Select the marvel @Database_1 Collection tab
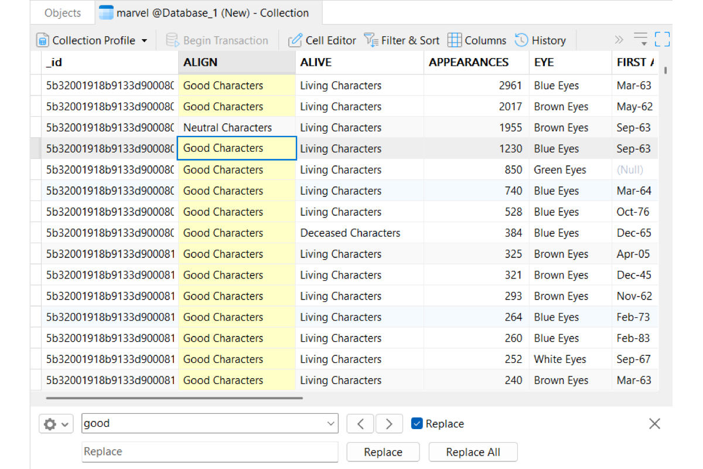This screenshot has width=703, height=469. (x=204, y=13)
